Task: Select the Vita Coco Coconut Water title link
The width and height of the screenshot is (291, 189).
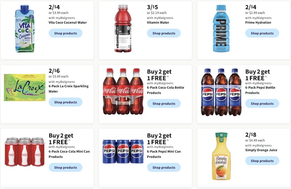Action: pyautogui.click(x=67, y=22)
